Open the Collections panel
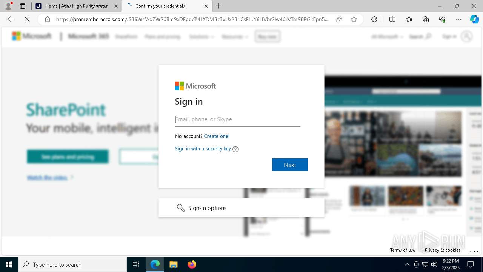Screen dimensions: 483x272 coord(426,19)
